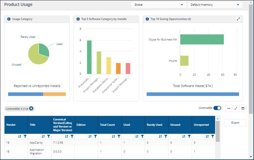Screen dimensions: 254x160
Task: Click info icon for Top 5 Software Category
Action: point(78,19)
